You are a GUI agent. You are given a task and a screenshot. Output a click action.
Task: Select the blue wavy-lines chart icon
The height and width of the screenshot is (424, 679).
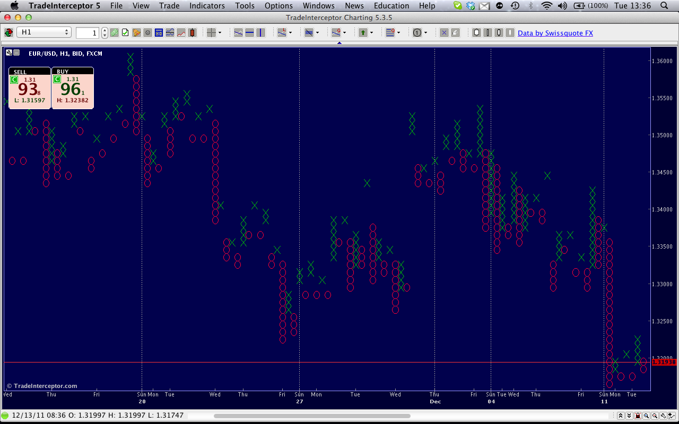click(x=170, y=33)
